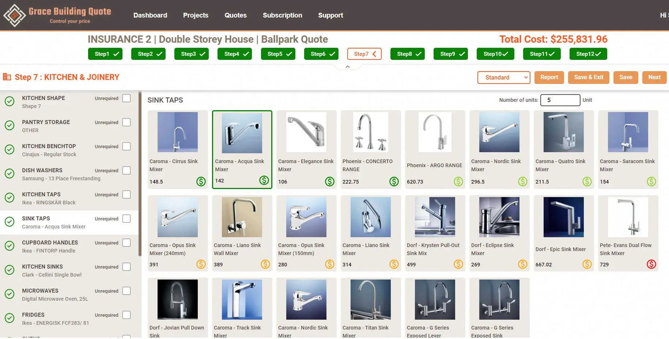Click the dollar icon on Caroma Cirrus Sink Mixer

(201, 181)
